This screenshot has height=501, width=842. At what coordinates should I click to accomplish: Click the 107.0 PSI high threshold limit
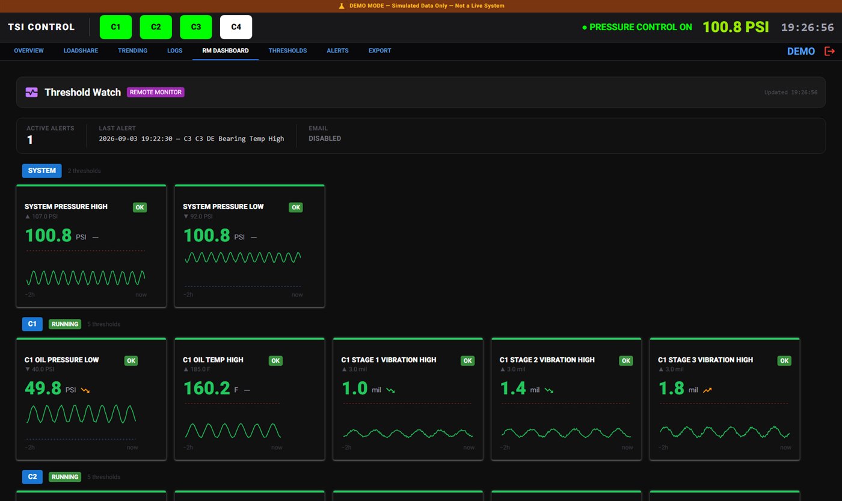click(x=41, y=217)
